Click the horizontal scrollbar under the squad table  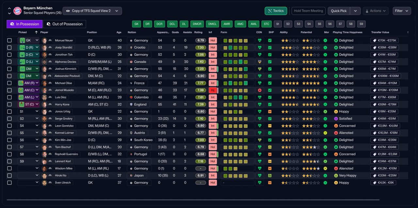[193, 200]
